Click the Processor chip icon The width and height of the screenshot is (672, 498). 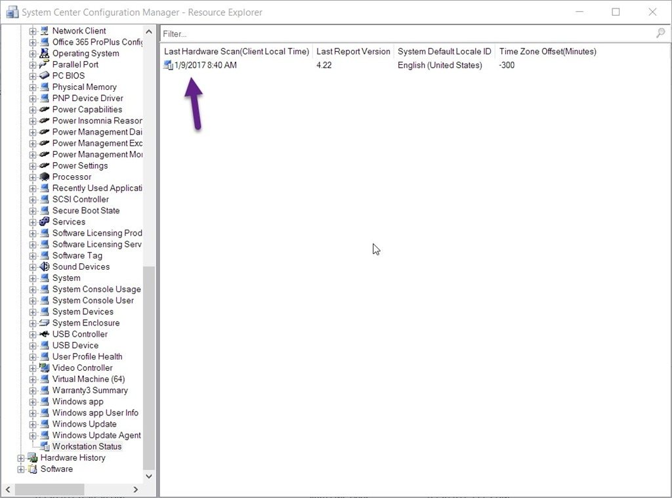(x=44, y=176)
